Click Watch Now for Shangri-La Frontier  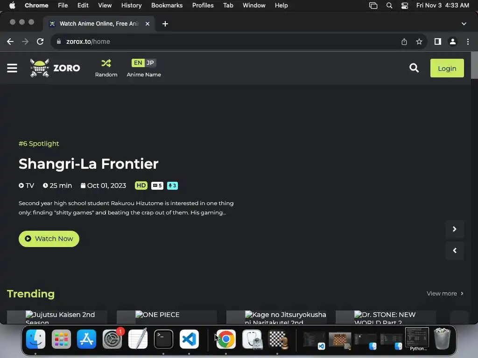tap(49, 239)
